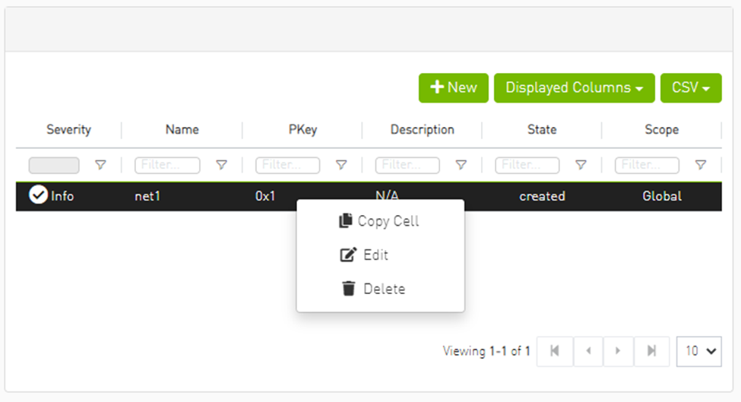Screen dimensions: 741x402
Task: Click the green New button
Action: (453, 88)
